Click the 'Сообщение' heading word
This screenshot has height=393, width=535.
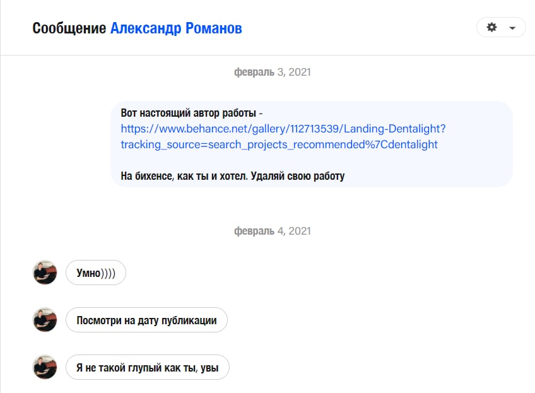(69, 28)
